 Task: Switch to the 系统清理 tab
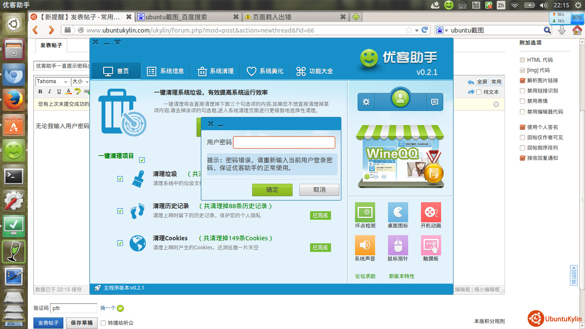click(x=215, y=71)
